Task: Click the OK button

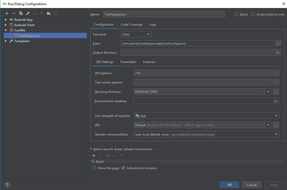Action: click(229, 185)
